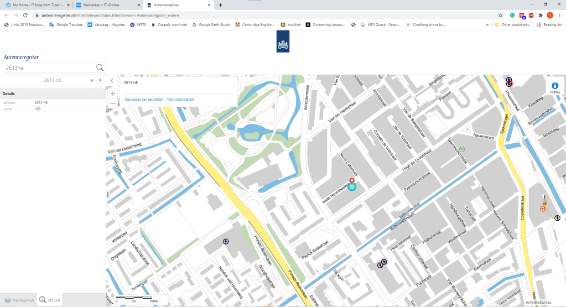This screenshot has height=307, width=566.
Task: Collapse the left details side panel
Action: [100, 81]
